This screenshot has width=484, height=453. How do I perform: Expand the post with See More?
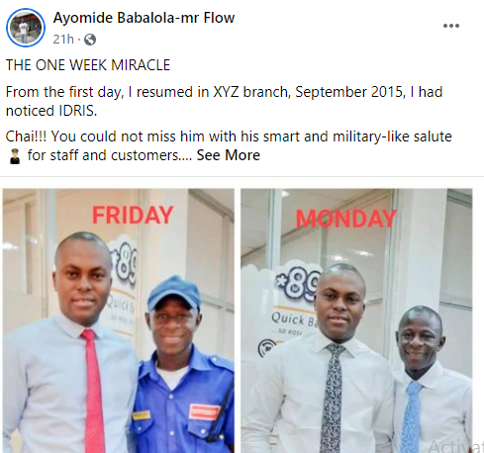[x=229, y=155]
